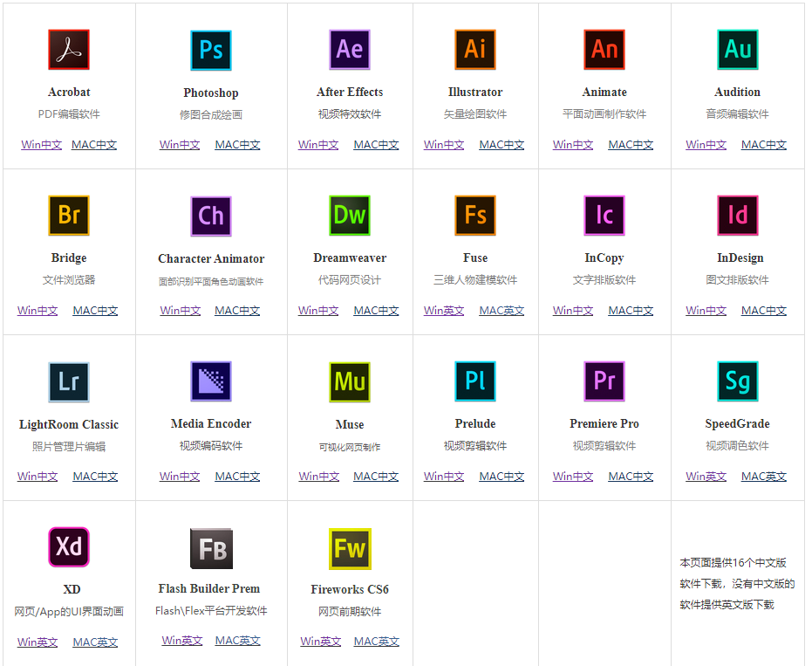Click the Character Animator title text
This screenshot has height=666, width=812.
(211, 258)
